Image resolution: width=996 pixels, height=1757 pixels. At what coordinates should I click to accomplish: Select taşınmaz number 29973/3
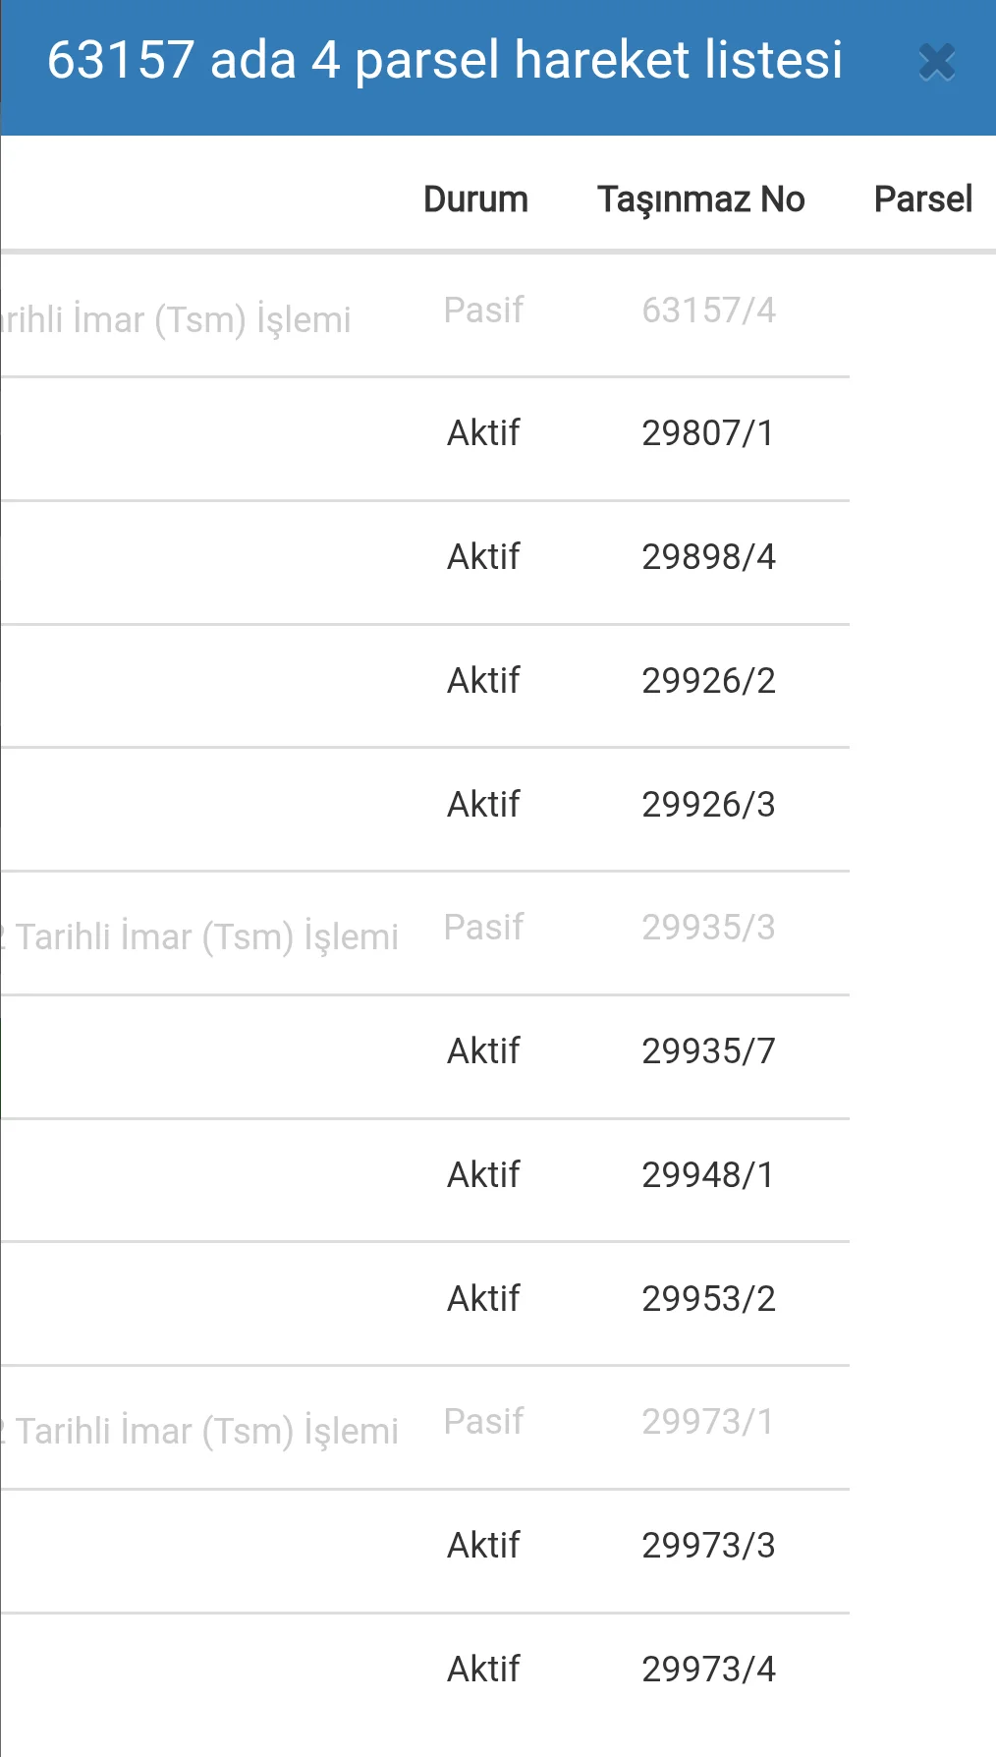pyautogui.click(x=708, y=1546)
